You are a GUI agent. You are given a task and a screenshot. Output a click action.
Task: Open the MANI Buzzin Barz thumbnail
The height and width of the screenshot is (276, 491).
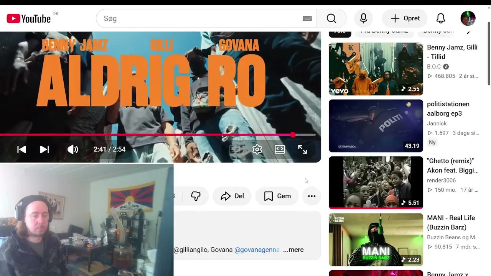click(x=376, y=240)
